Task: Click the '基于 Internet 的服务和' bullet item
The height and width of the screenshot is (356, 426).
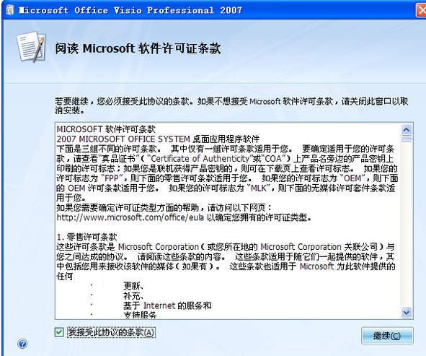Action: (x=167, y=305)
